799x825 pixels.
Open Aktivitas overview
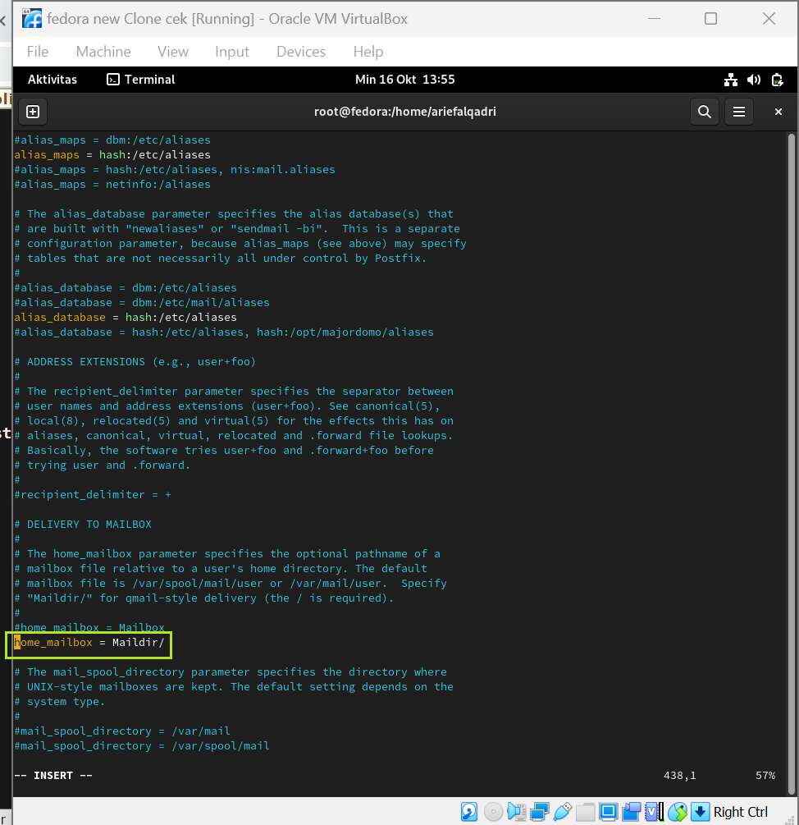[52, 80]
